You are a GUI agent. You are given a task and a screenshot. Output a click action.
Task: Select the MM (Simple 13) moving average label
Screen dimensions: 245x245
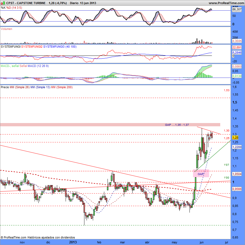[41, 87]
